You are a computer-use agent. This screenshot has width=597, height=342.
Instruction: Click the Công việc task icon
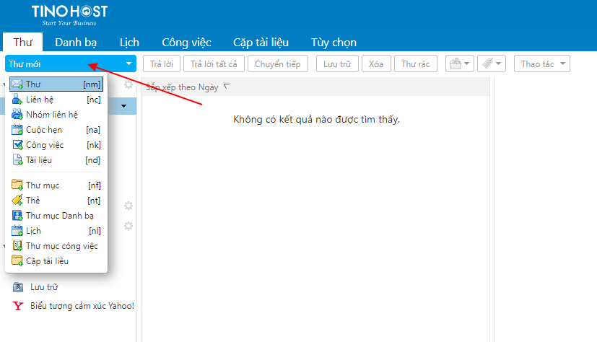coord(17,145)
